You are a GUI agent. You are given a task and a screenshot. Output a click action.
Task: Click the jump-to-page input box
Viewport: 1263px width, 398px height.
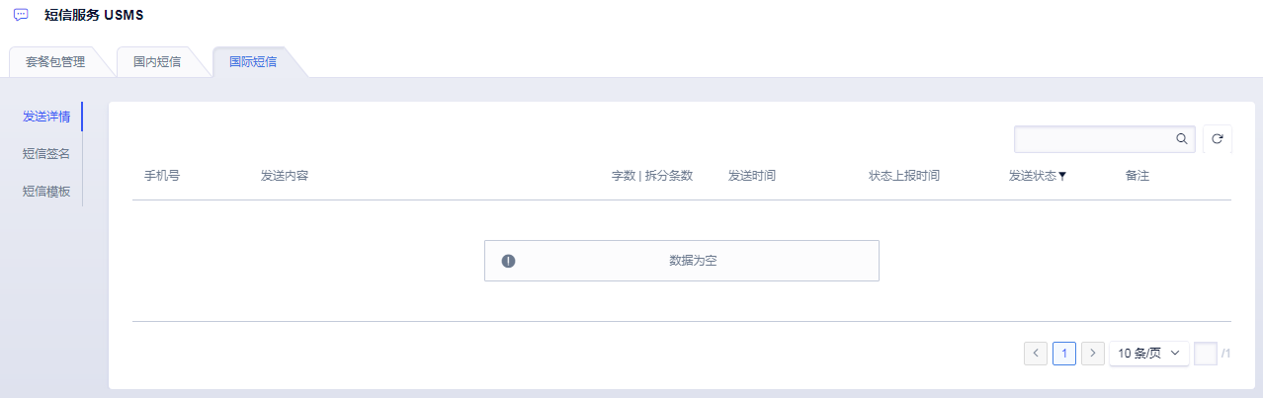pyautogui.click(x=1205, y=353)
